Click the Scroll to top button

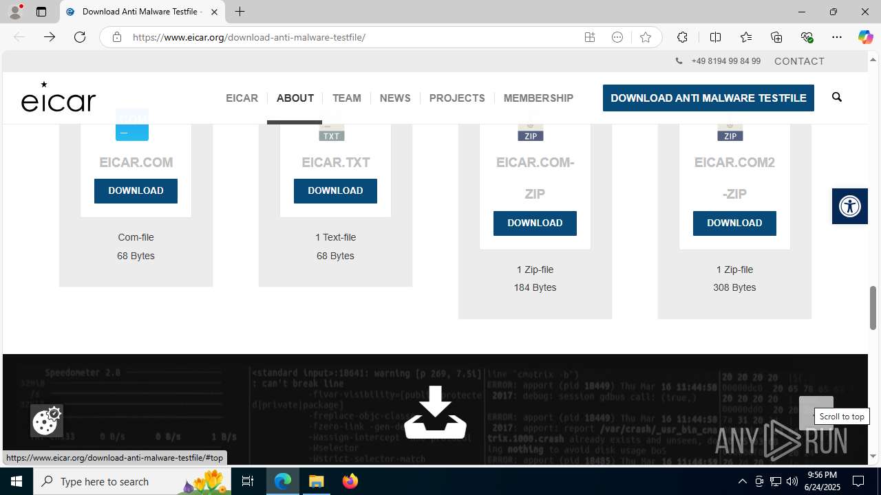click(x=816, y=413)
